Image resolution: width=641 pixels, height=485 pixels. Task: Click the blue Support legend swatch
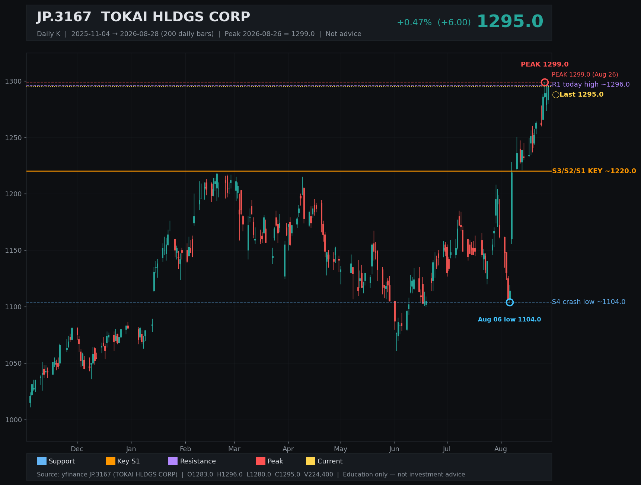(x=42, y=461)
